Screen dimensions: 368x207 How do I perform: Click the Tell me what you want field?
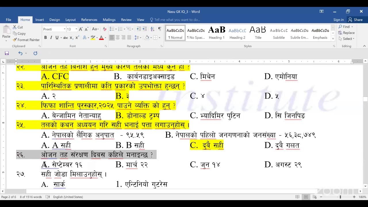point(175,20)
